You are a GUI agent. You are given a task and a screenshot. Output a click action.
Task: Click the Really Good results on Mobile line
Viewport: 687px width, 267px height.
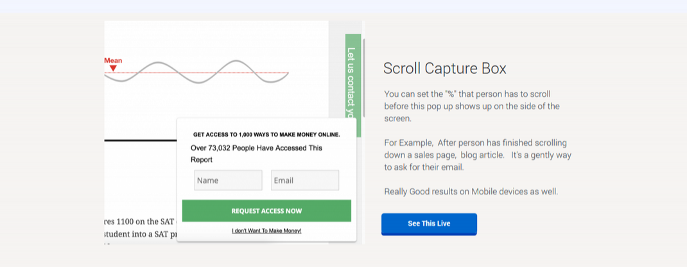point(471,192)
